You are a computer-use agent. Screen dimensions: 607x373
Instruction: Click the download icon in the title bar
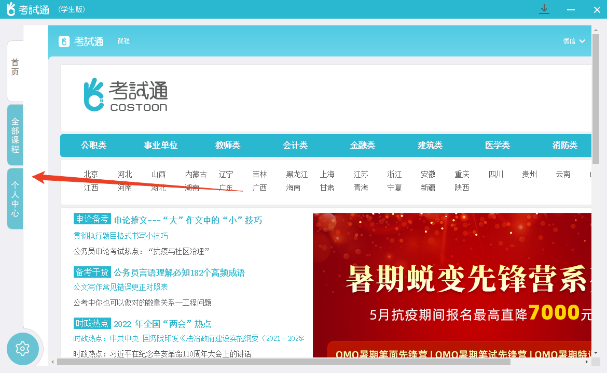544,9
